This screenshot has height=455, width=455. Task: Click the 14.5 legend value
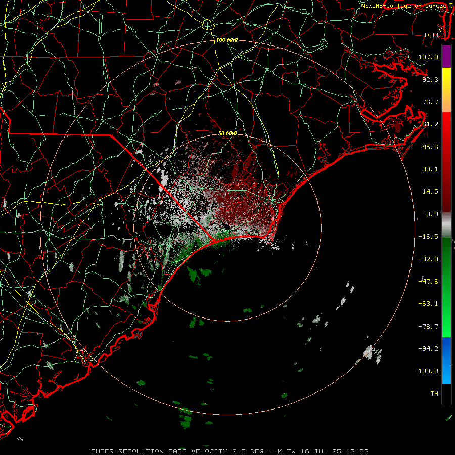[x=430, y=192]
